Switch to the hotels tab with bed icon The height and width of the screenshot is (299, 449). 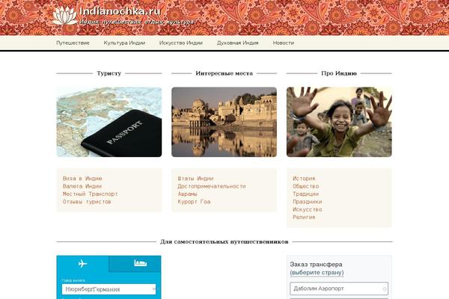tap(135, 264)
